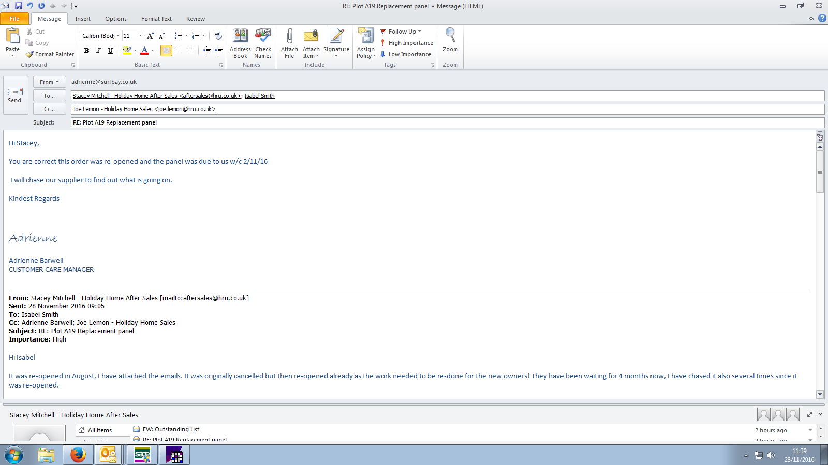Apply the yellow text highlight color

click(127, 50)
